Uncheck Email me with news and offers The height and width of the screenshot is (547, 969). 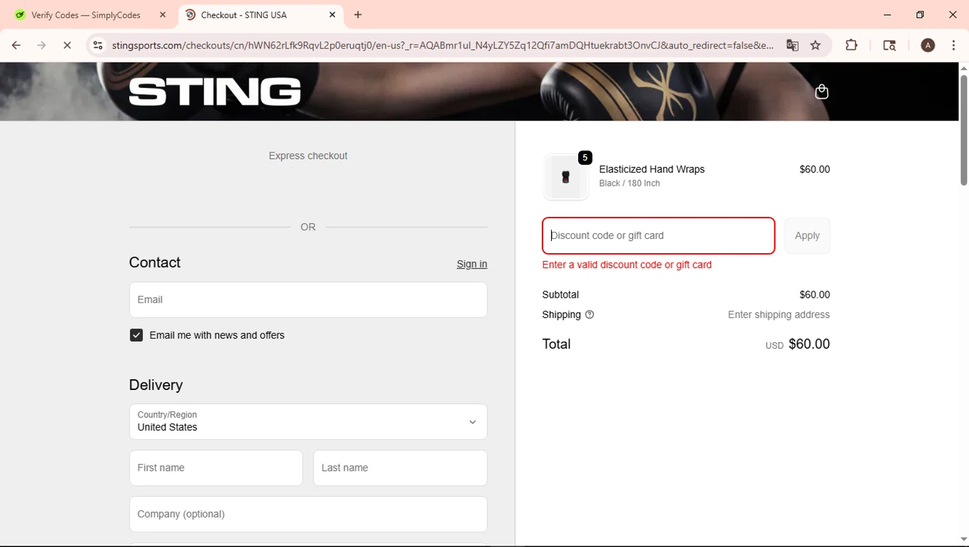(136, 335)
